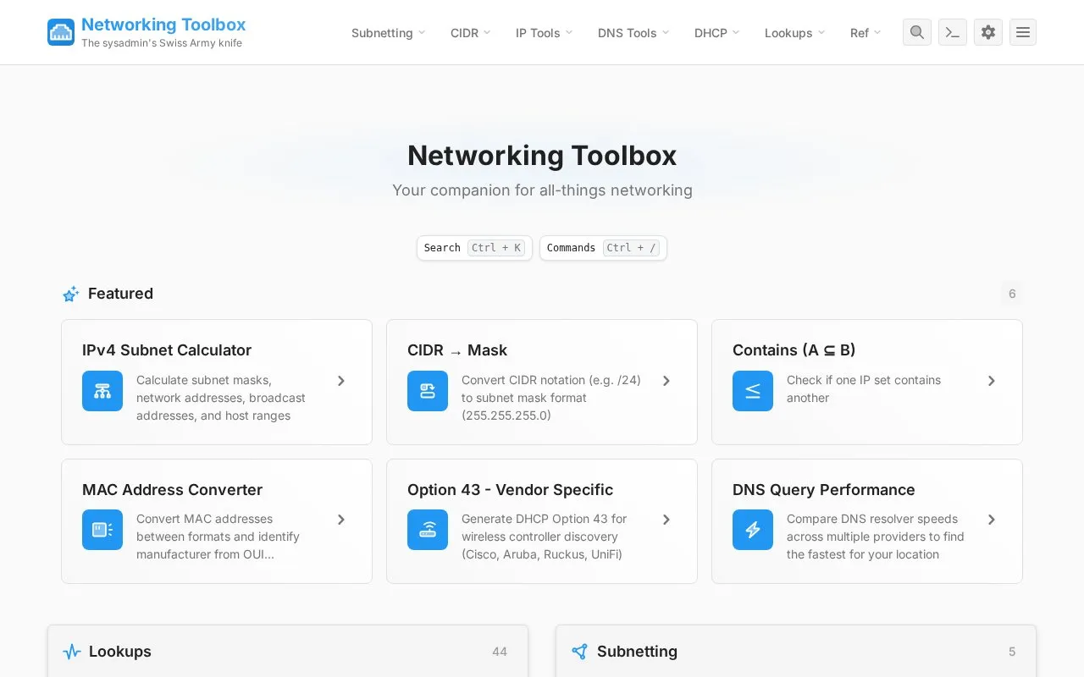Viewport: 1084px width, 677px height.
Task: Click the Commands Ctrl + / button
Action: point(603,248)
